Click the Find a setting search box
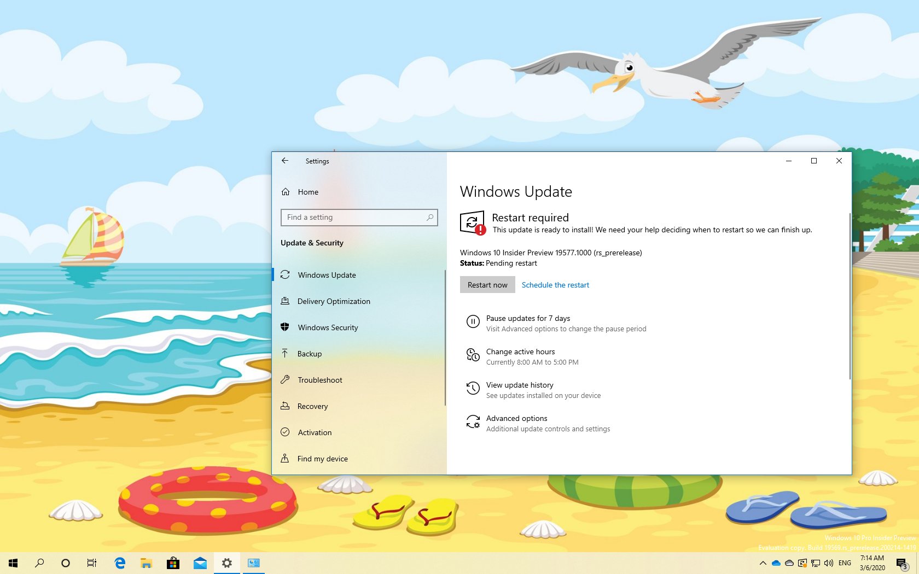Viewport: 919px width, 574px height. pyautogui.click(x=359, y=217)
